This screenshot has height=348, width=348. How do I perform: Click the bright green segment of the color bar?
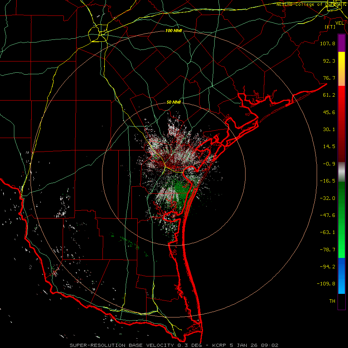341,220
